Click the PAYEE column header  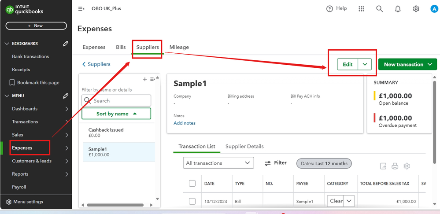302,184
